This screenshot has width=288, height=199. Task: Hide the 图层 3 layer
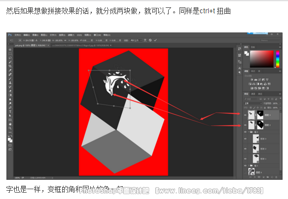click(x=245, y=115)
